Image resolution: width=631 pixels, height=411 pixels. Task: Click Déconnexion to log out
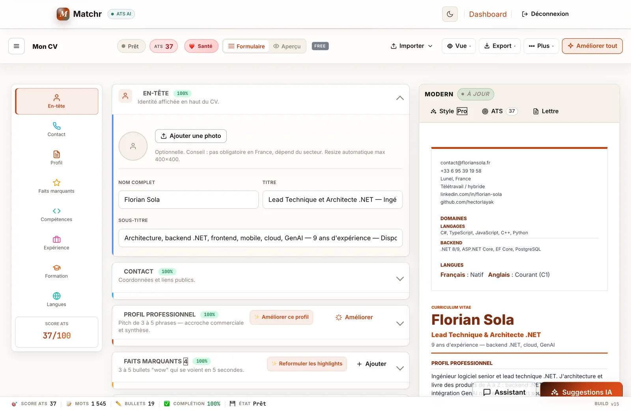(x=545, y=14)
